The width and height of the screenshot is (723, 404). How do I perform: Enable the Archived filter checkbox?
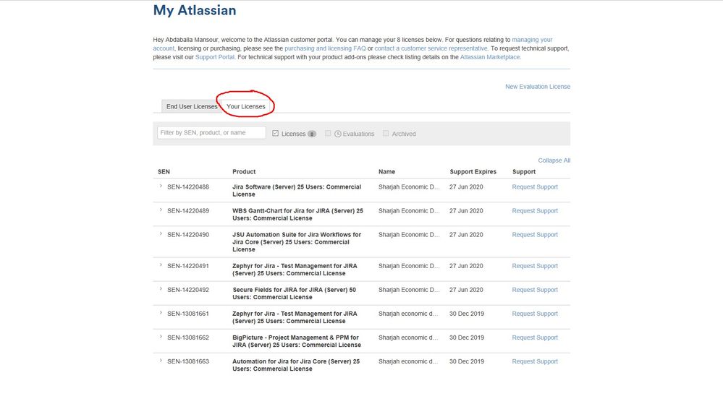386,133
